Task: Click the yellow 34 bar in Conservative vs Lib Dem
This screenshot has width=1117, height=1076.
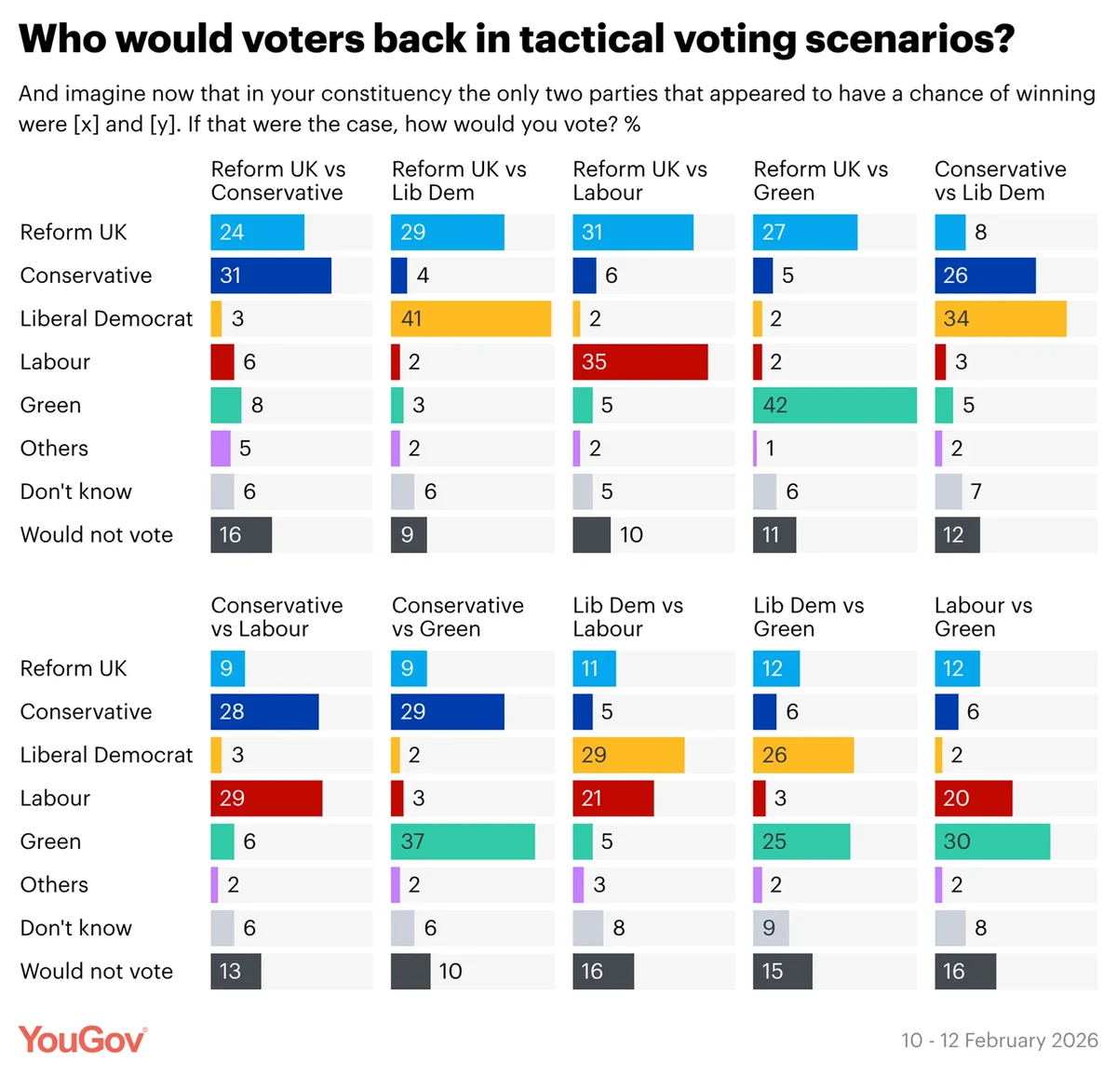Action: [1000, 318]
